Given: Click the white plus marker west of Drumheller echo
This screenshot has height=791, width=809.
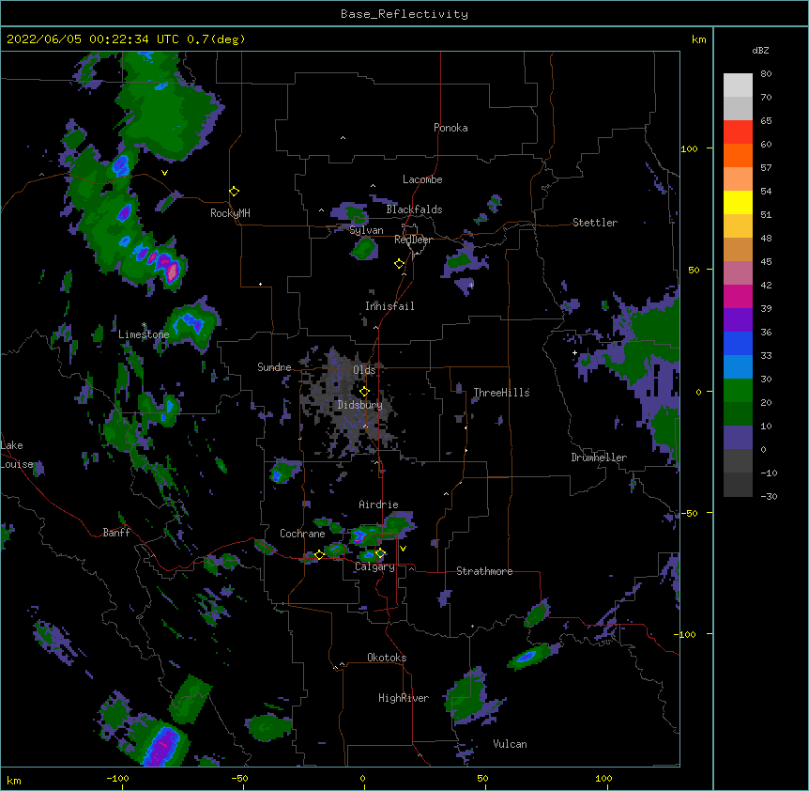Looking at the screenshot, I should click(x=574, y=352).
